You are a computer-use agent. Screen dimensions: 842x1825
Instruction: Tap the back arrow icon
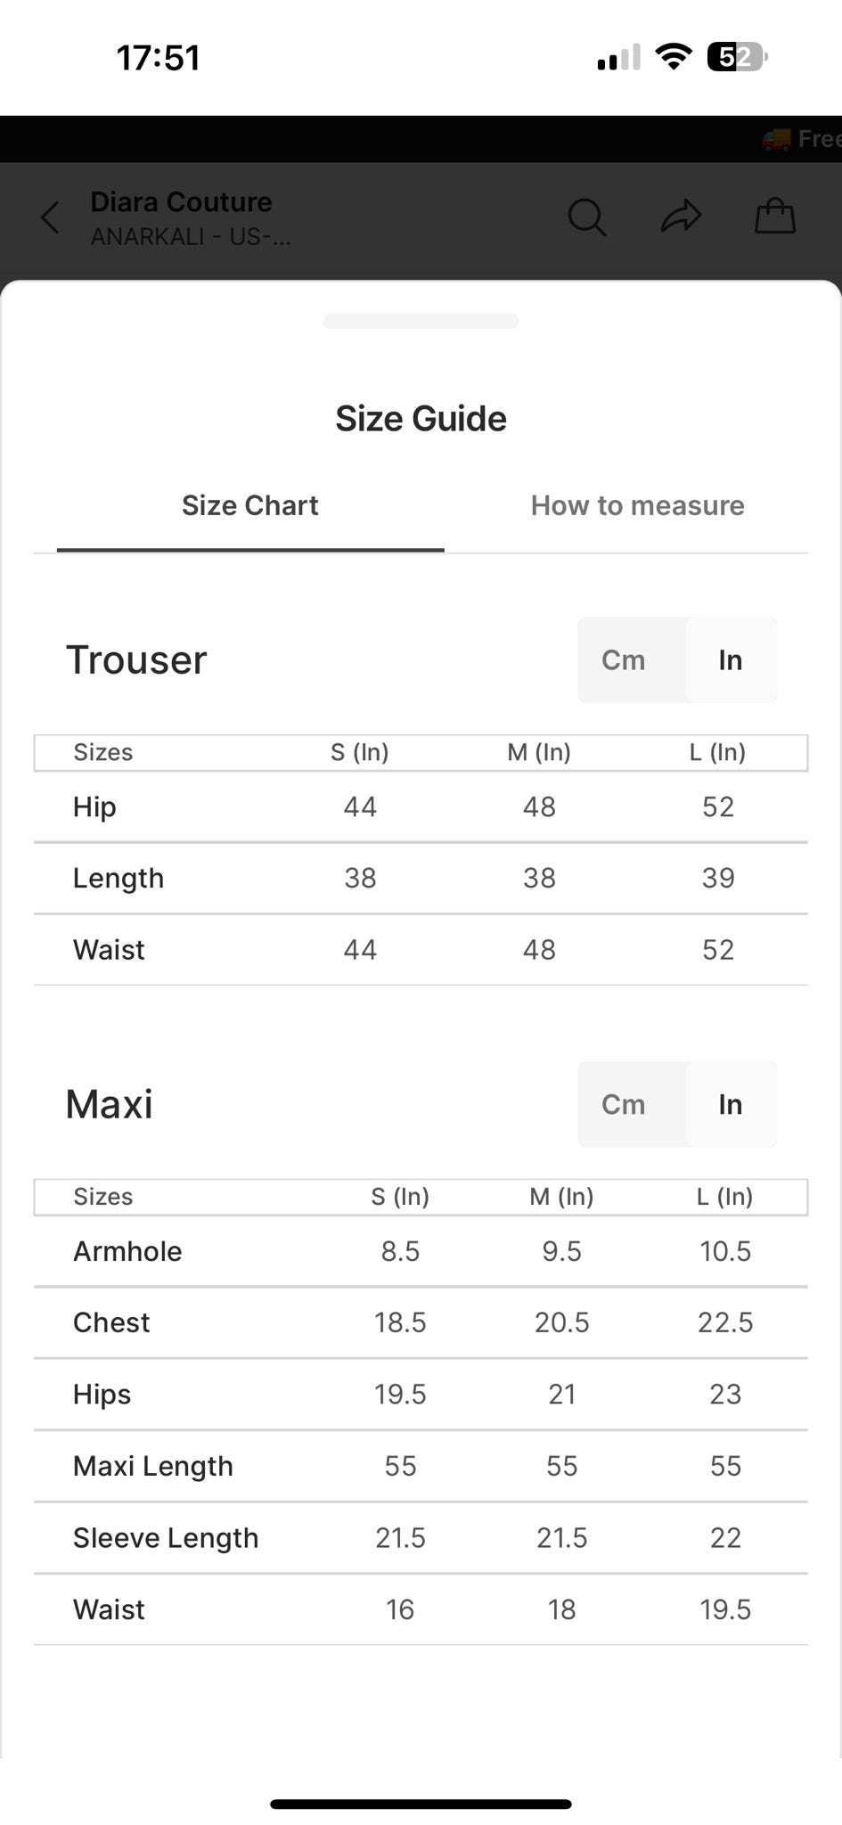click(51, 217)
